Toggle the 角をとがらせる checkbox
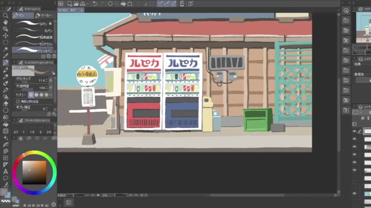The image size is (371, 208). (x=18, y=102)
